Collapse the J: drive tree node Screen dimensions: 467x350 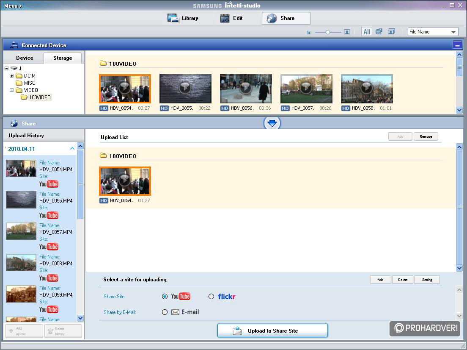point(6,68)
